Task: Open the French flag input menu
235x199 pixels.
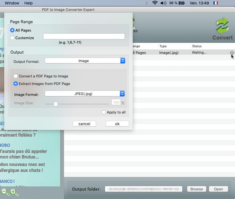Action: click(x=216, y=3)
